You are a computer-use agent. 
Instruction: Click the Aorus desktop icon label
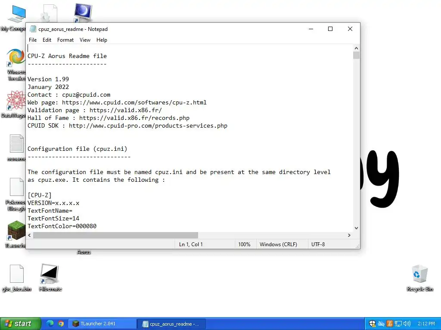tap(84, 252)
